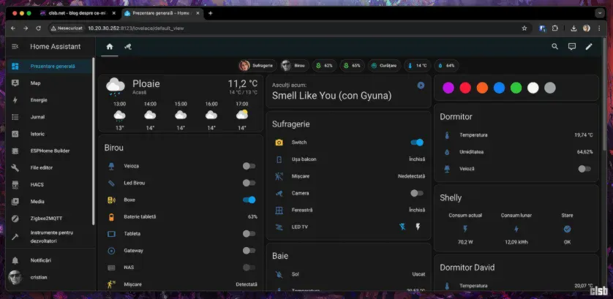Select the white color swatch

pyautogui.click(x=533, y=88)
